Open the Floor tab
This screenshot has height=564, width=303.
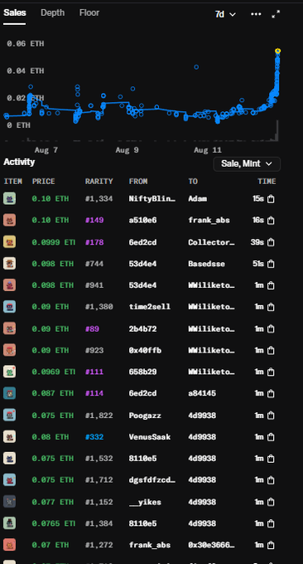[89, 13]
